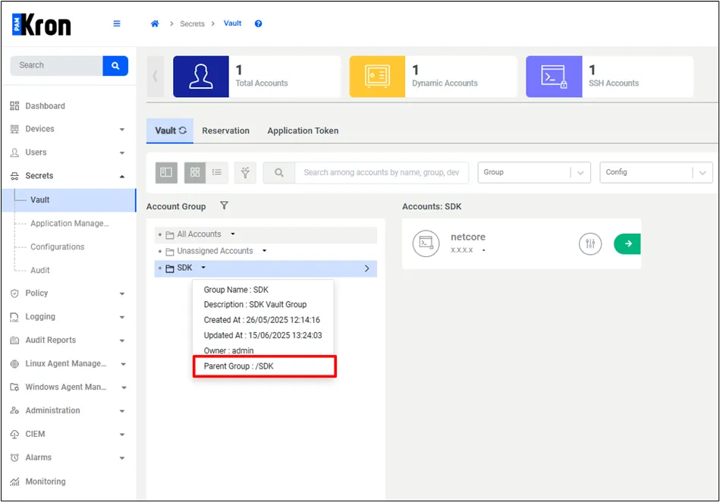The height and width of the screenshot is (502, 720).
Task: Connect to netcore with green arrow button
Action: point(627,243)
